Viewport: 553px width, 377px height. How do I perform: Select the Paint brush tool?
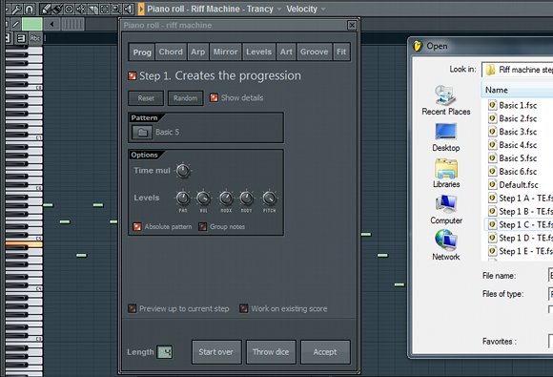(57, 10)
